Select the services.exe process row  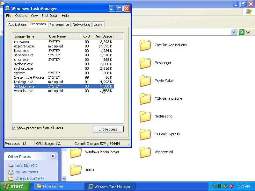click(64, 55)
